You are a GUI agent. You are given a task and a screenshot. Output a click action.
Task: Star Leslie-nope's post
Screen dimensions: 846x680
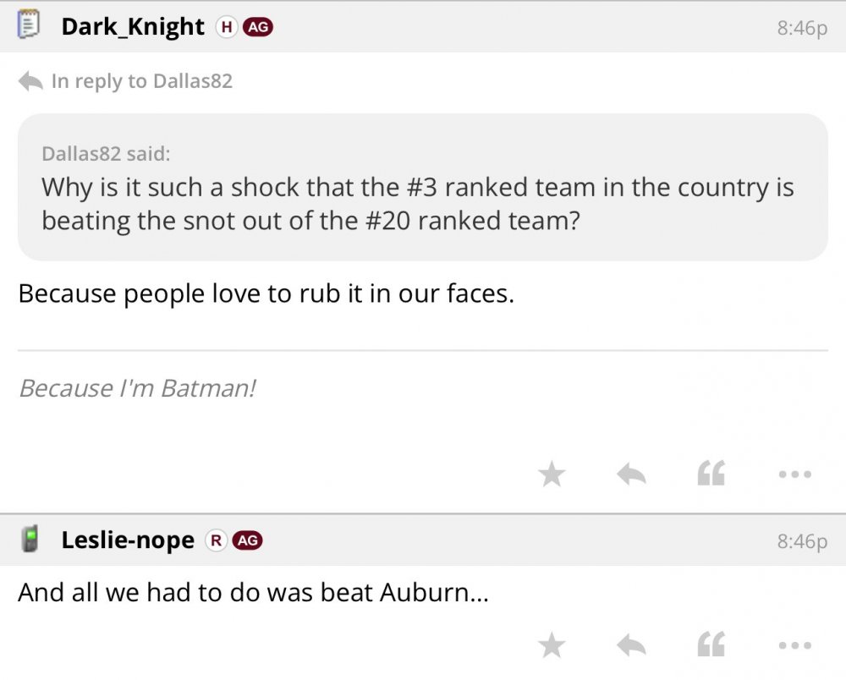tap(552, 646)
